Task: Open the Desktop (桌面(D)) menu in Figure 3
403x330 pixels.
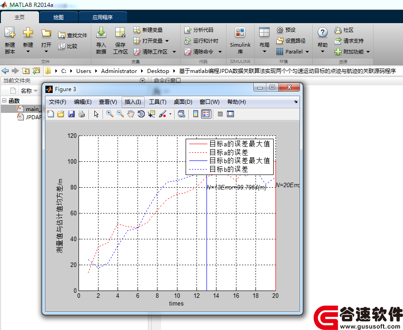Action: coord(183,102)
